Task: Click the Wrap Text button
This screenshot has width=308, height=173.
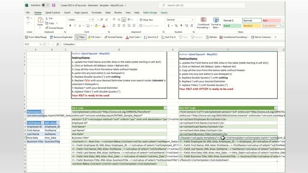Action: pos(146,20)
